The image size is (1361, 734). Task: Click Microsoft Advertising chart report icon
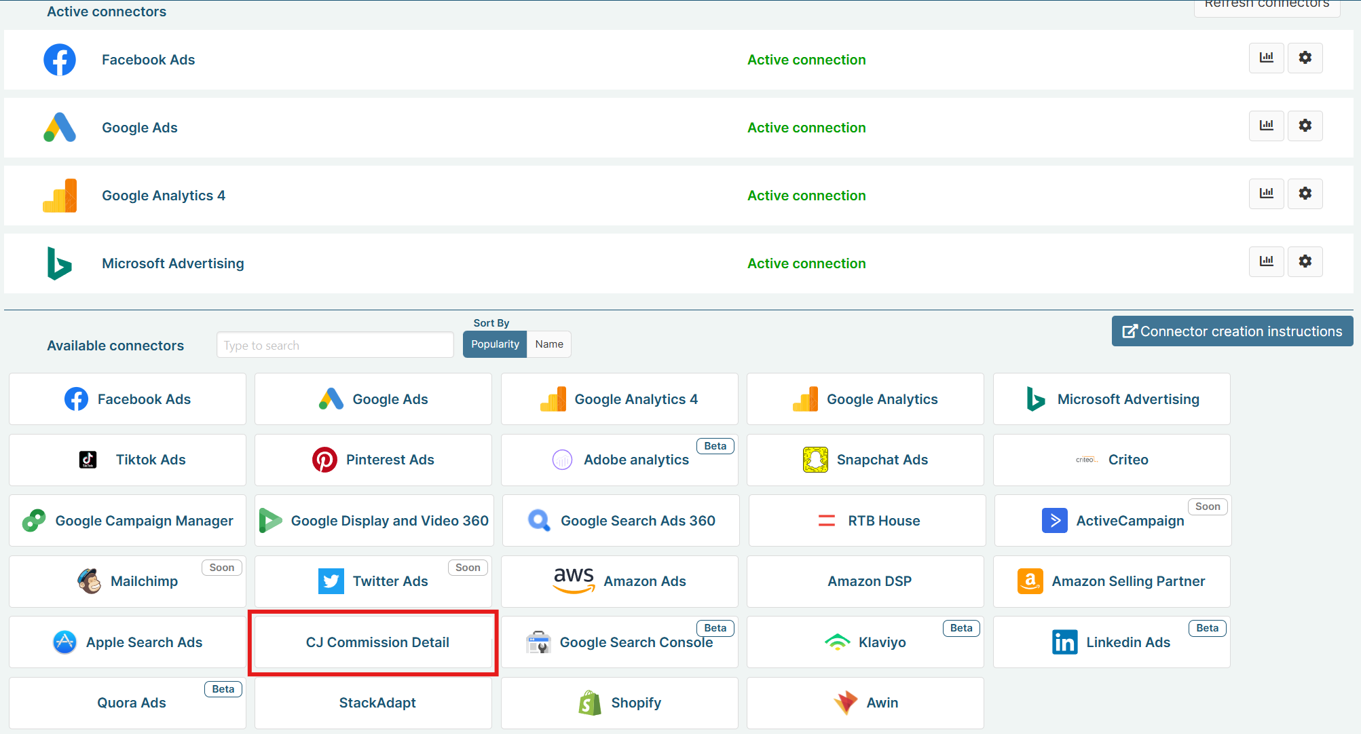[1266, 261]
